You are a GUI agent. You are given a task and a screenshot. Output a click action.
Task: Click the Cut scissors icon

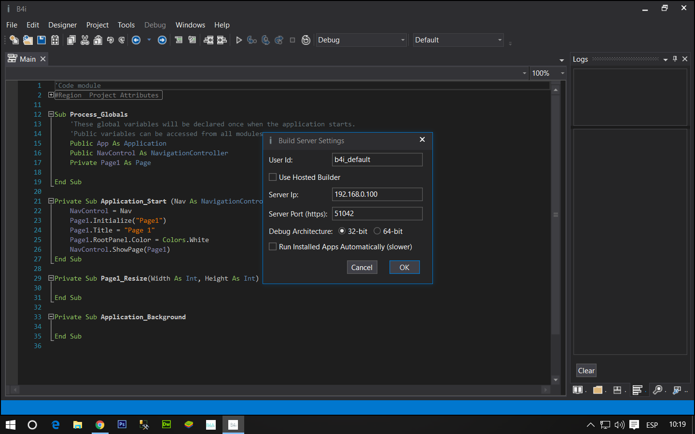pos(85,40)
